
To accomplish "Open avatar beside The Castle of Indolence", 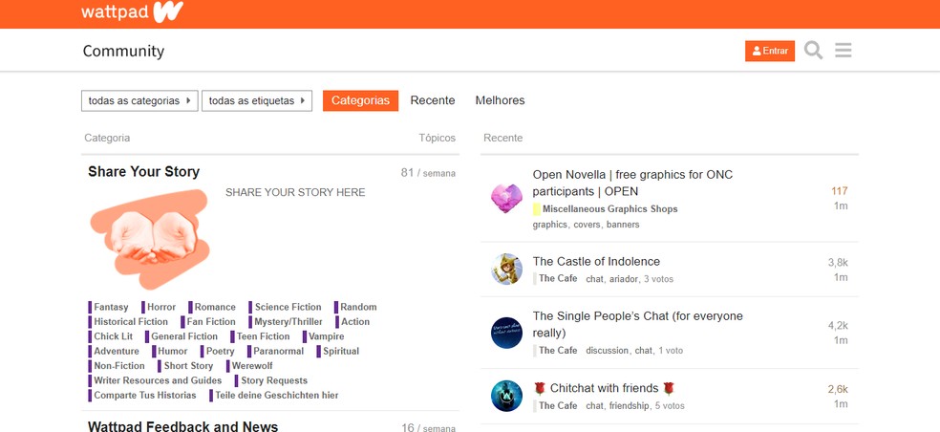I will [506, 269].
